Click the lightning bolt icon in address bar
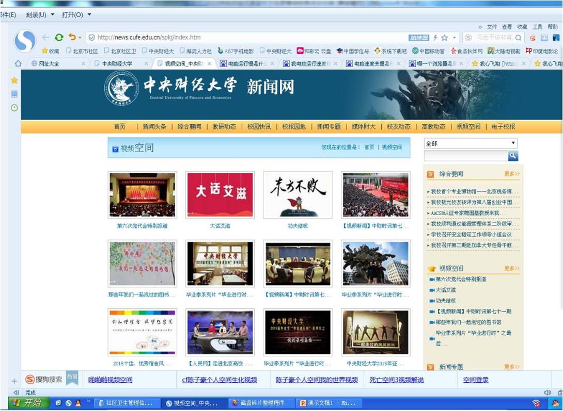This screenshot has height=411, width=563. (x=435, y=37)
